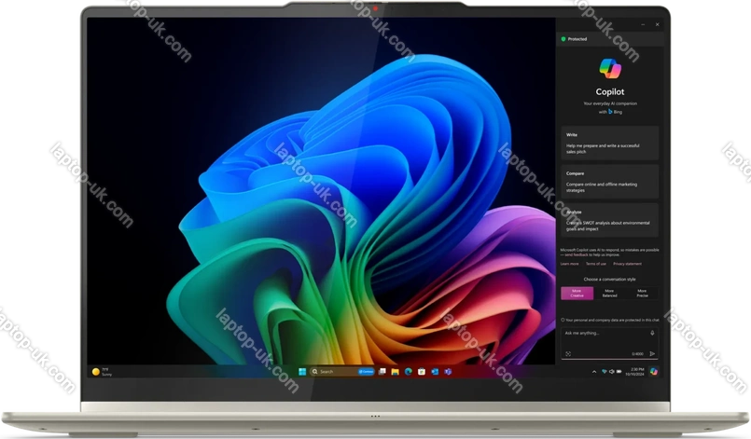Open Microsoft Edge from the taskbar
Screen dimensions: 751x439
409,372
